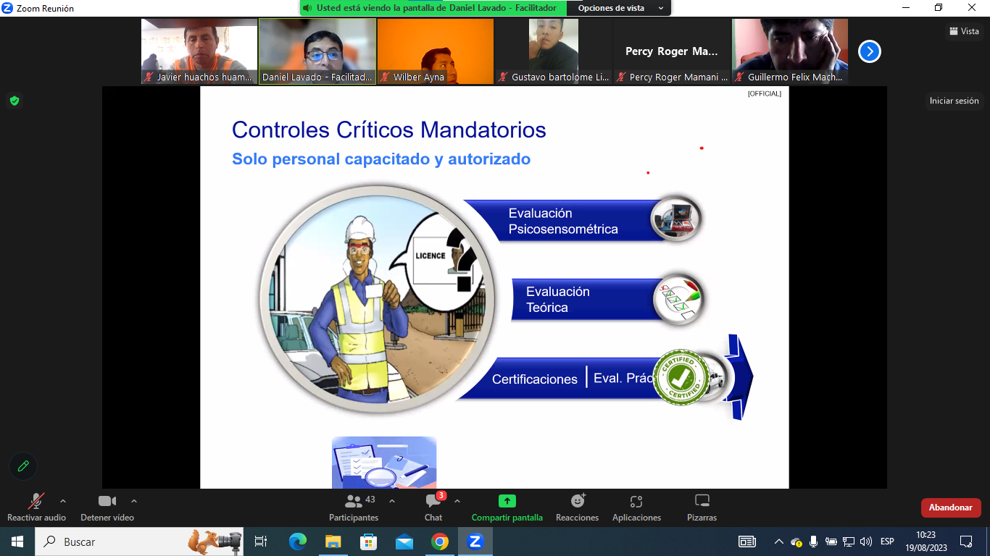The height and width of the screenshot is (556, 990).
Task: Open the Opciones de vista dropdown
Action: coord(620,8)
